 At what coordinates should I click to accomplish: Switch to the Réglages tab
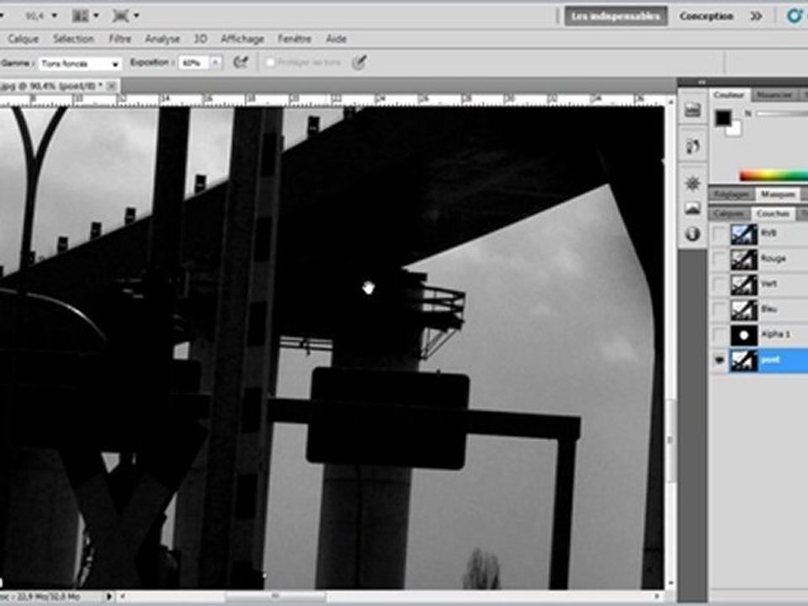(x=731, y=194)
